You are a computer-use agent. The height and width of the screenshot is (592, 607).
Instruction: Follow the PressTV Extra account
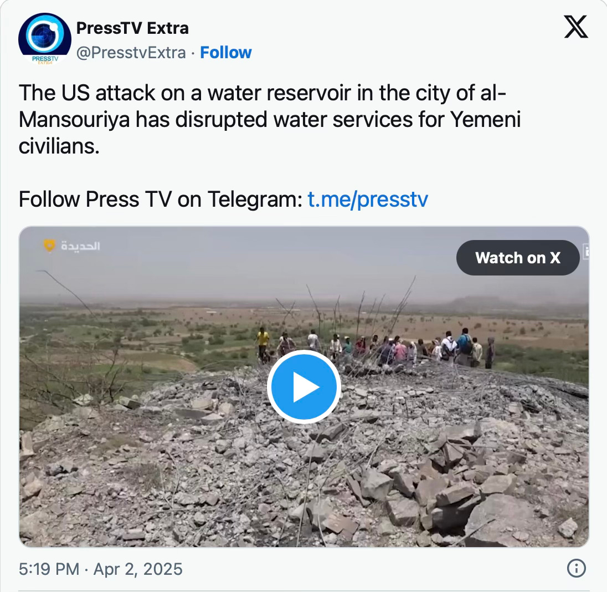pos(226,52)
